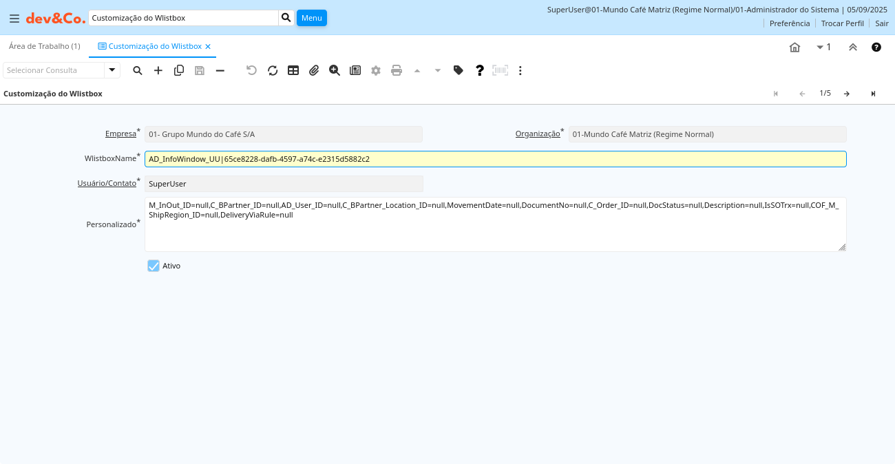Open the tag label icon in toolbar
The height and width of the screenshot is (464, 895).
coord(459,70)
